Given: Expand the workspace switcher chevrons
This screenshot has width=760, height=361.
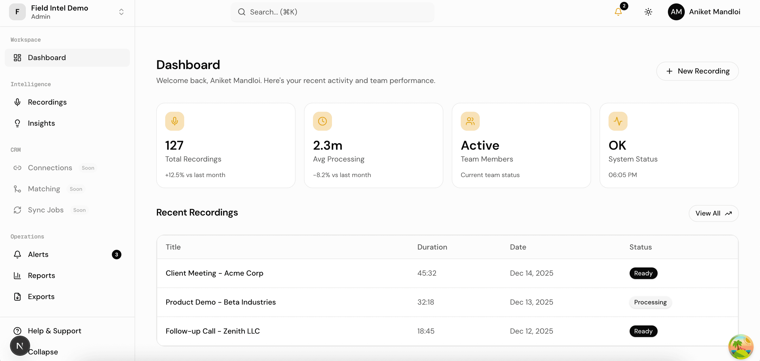Looking at the screenshot, I should pyautogui.click(x=121, y=12).
